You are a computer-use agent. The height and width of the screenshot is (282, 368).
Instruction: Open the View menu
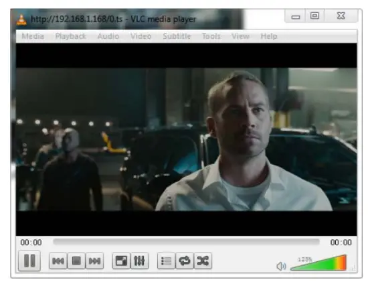point(240,36)
